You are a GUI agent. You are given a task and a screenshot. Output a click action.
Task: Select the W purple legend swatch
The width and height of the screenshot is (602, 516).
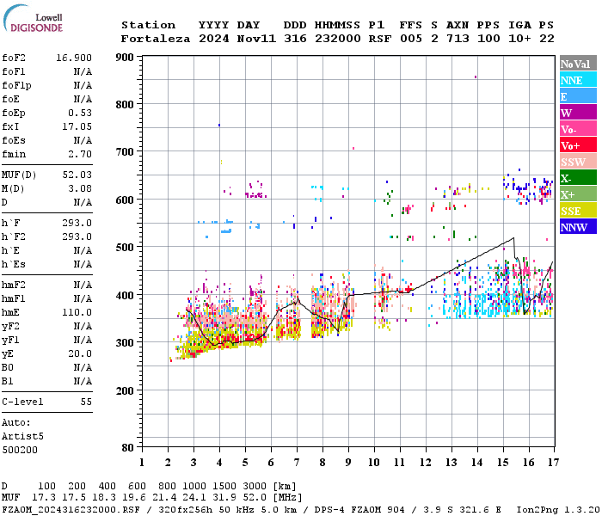point(578,113)
